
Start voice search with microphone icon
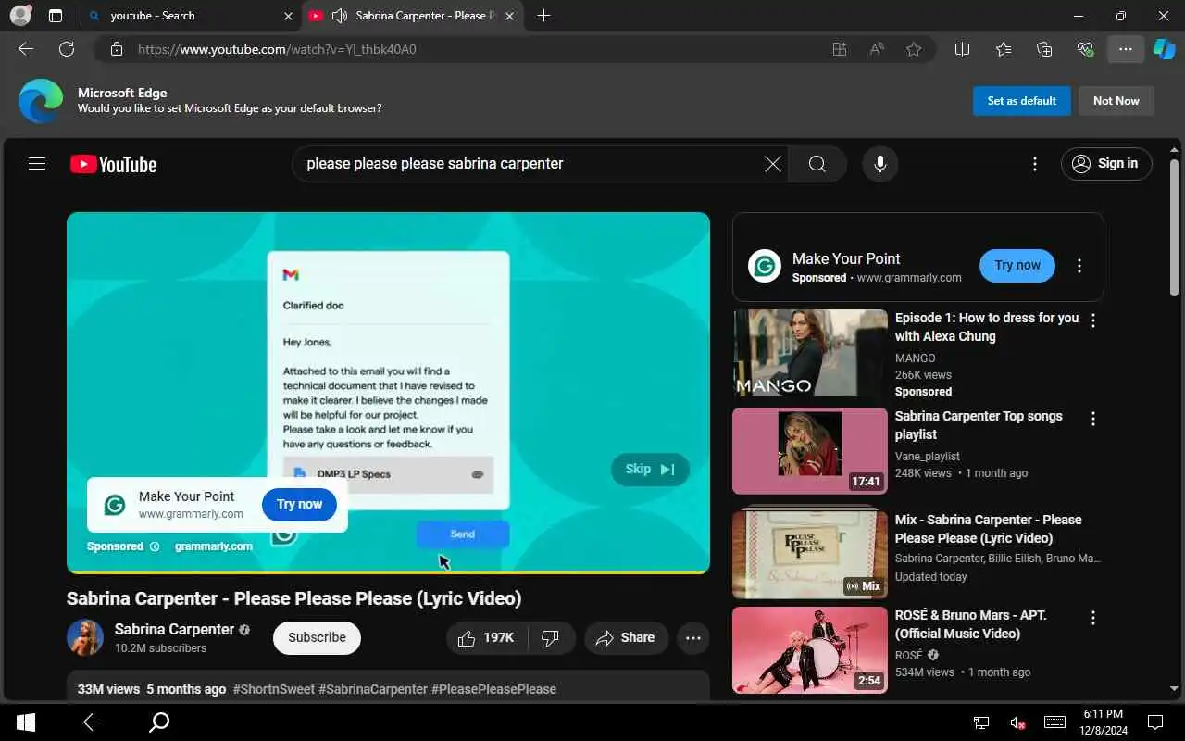880,164
